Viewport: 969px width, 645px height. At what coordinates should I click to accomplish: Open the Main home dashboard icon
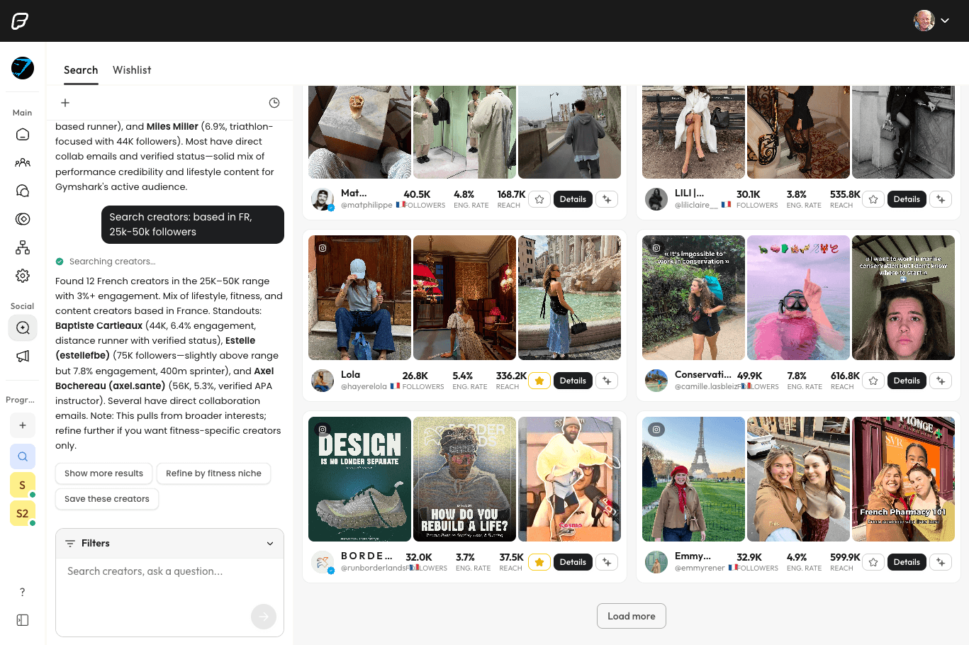[23, 134]
